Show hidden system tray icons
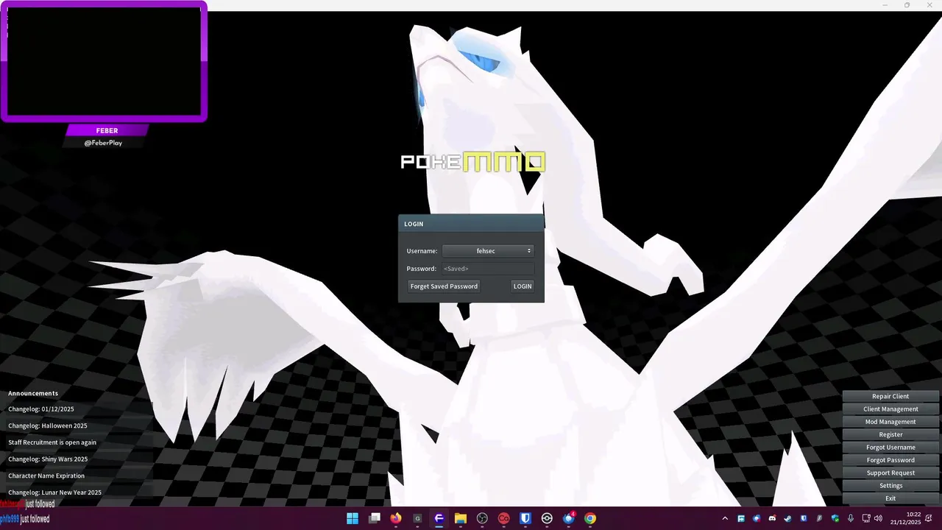Image resolution: width=942 pixels, height=530 pixels. coord(725,518)
